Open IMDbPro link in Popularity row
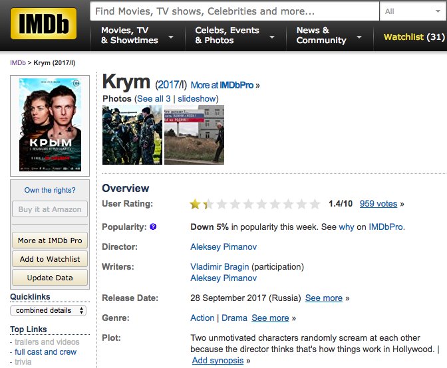 coord(386,227)
